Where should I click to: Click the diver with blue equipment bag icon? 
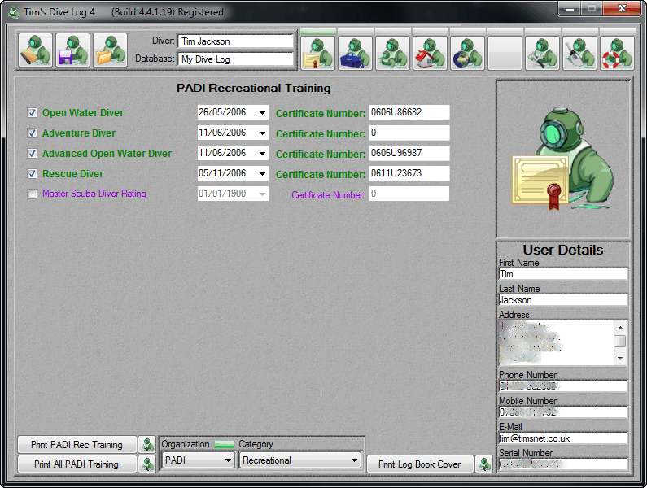tap(355, 53)
